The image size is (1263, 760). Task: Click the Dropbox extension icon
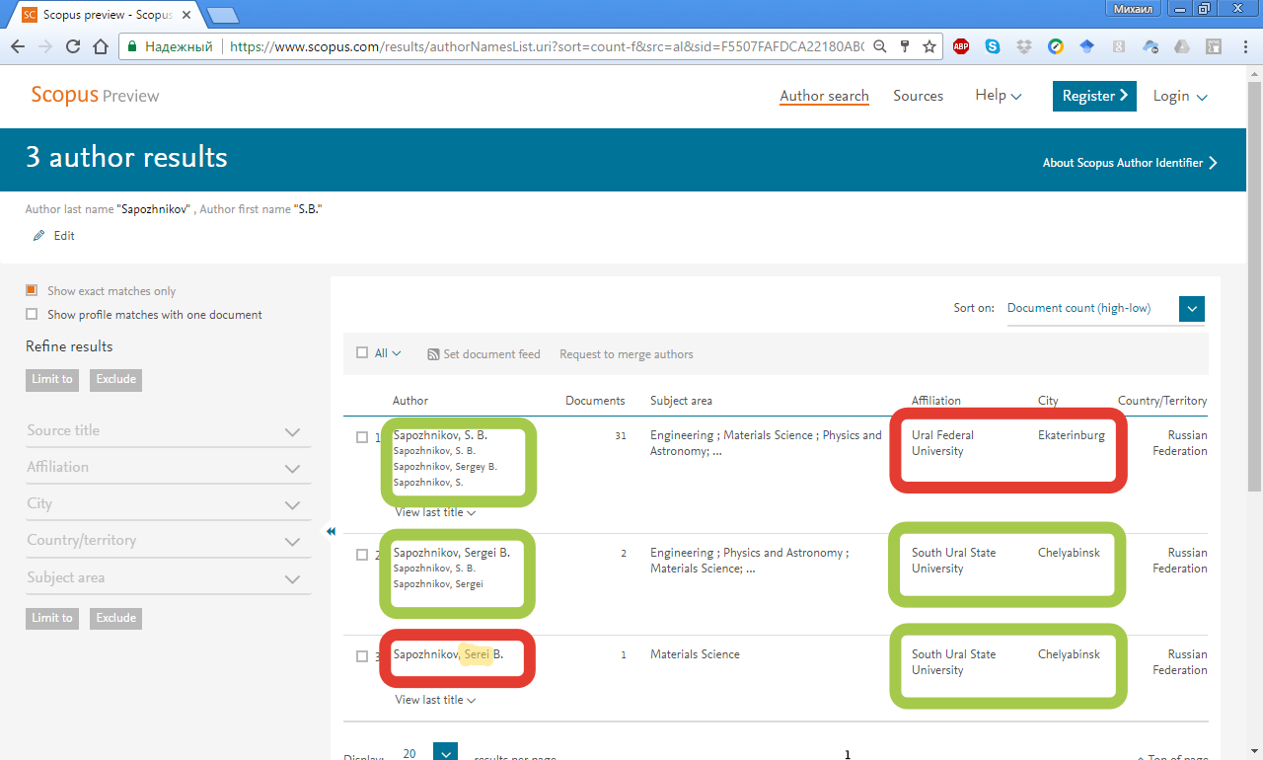click(1024, 46)
